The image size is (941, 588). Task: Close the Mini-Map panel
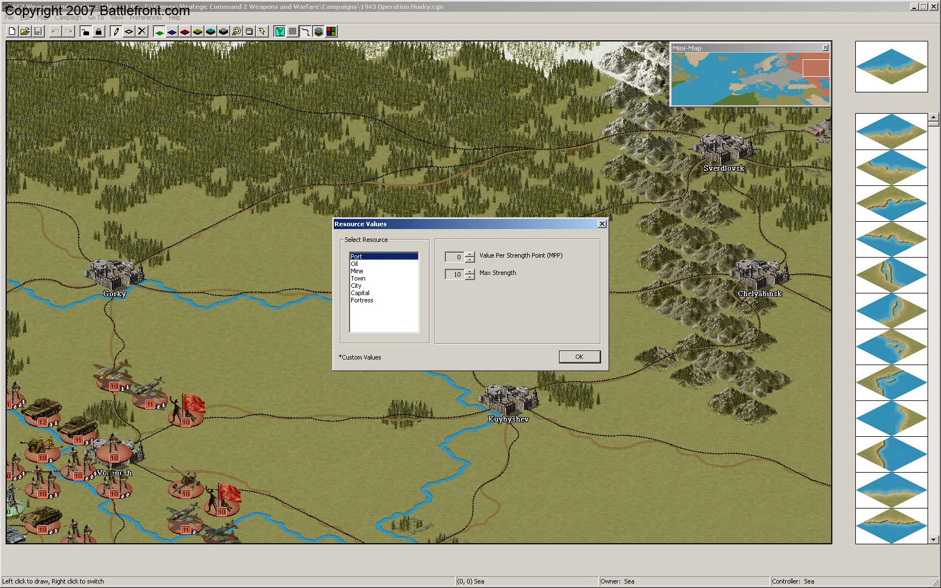825,48
